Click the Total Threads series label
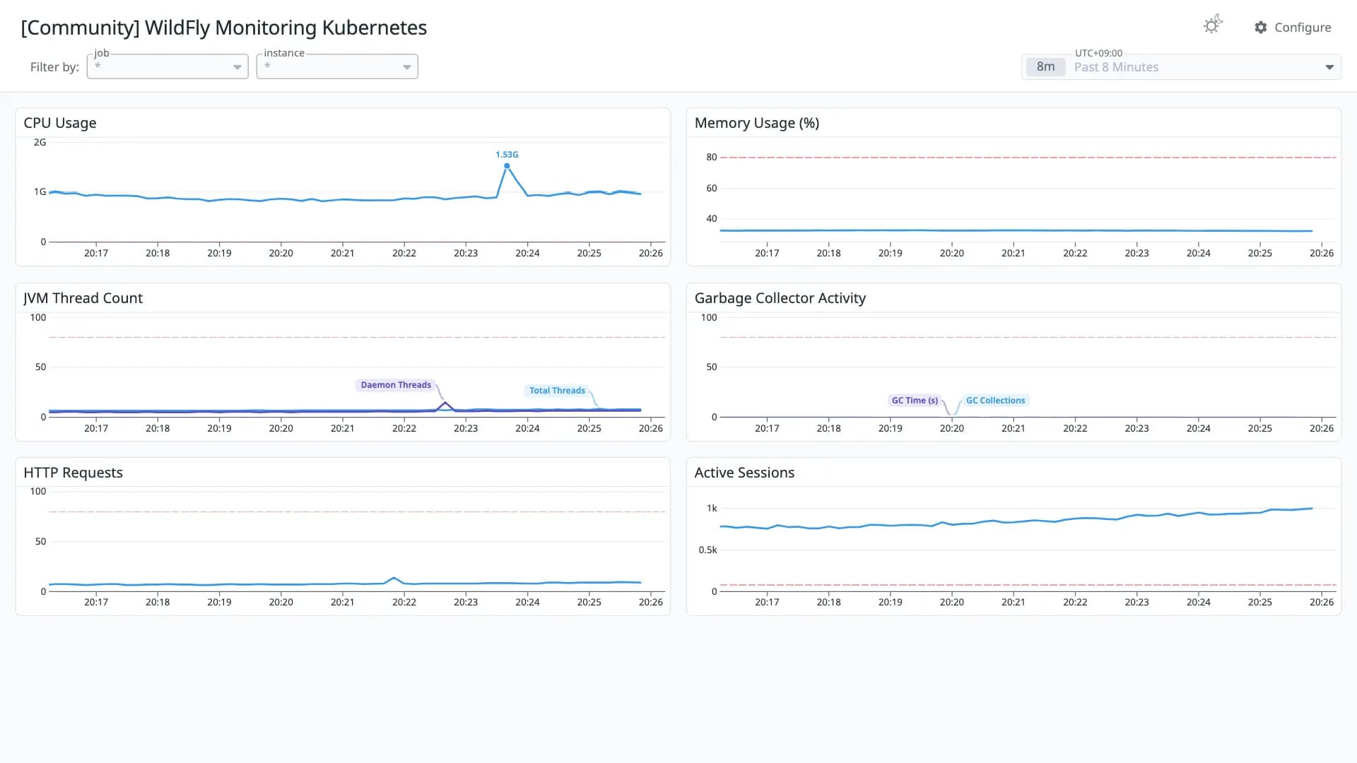1357x763 pixels. (557, 391)
